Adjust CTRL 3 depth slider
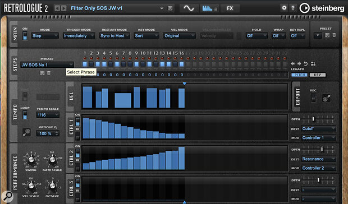 318,180
